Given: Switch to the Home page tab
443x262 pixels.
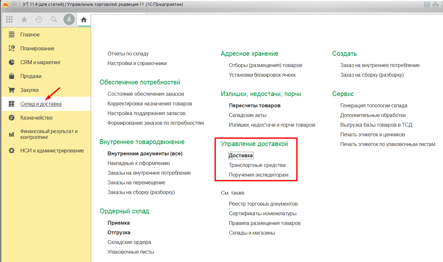Looking at the screenshot, I should [x=84, y=20].
